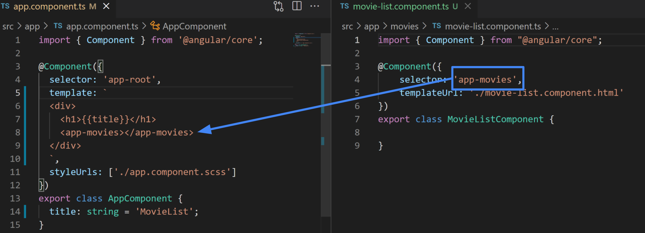Click './movie-list.component.html' templateUrl string
Viewport: 645px width, 233px height.
[x=547, y=93]
